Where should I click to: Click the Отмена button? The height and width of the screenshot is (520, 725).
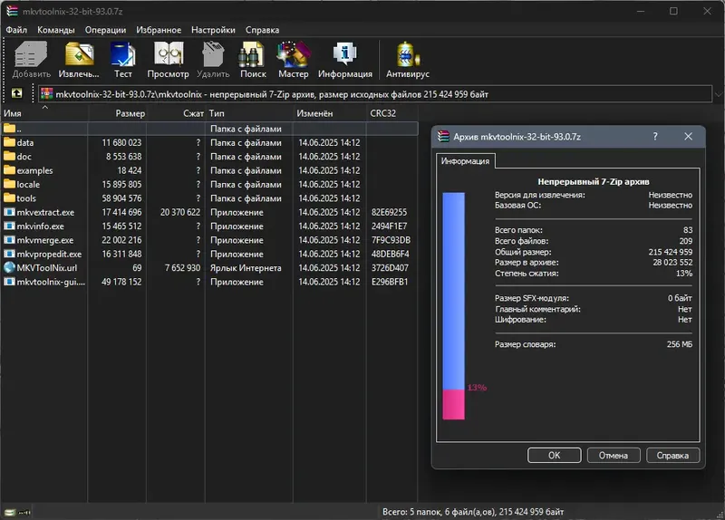click(x=613, y=455)
